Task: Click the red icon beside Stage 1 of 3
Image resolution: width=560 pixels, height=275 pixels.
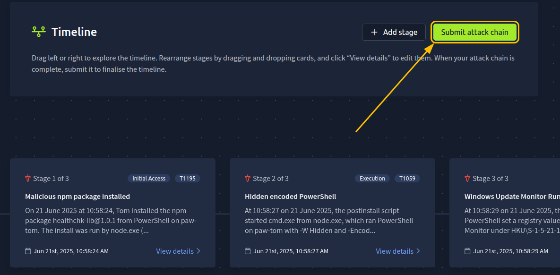Action: (x=28, y=178)
